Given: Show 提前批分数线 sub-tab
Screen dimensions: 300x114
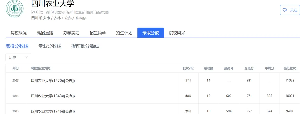Looking at the screenshot, I should point(85,46).
